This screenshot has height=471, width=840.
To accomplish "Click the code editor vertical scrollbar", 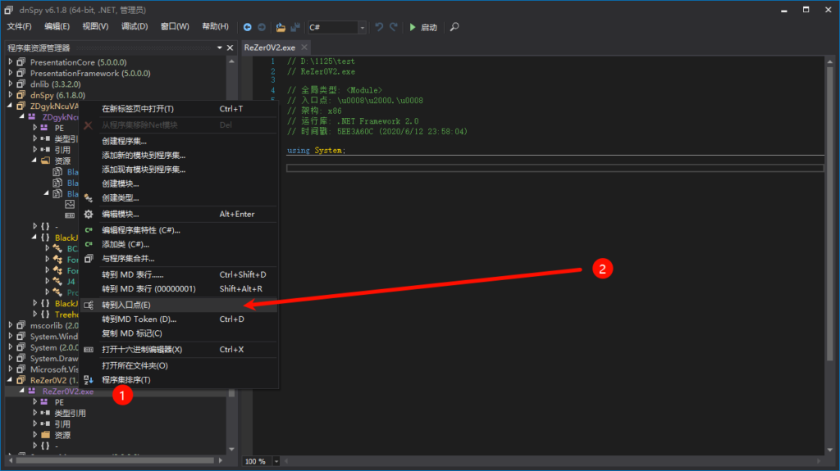I will click(830, 214).
